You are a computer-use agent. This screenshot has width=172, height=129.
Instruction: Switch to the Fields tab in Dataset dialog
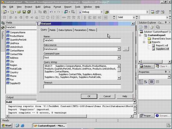(x=53, y=30)
